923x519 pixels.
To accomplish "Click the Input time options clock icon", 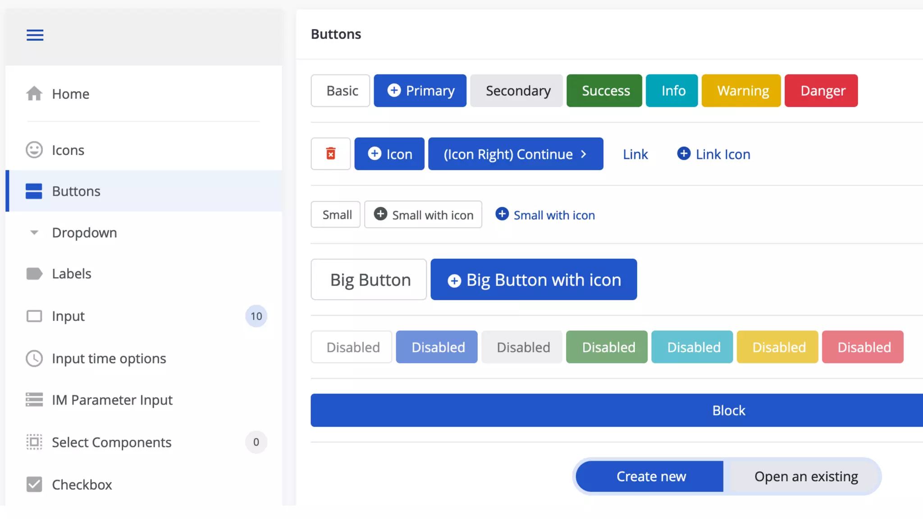I will point(34,359).
